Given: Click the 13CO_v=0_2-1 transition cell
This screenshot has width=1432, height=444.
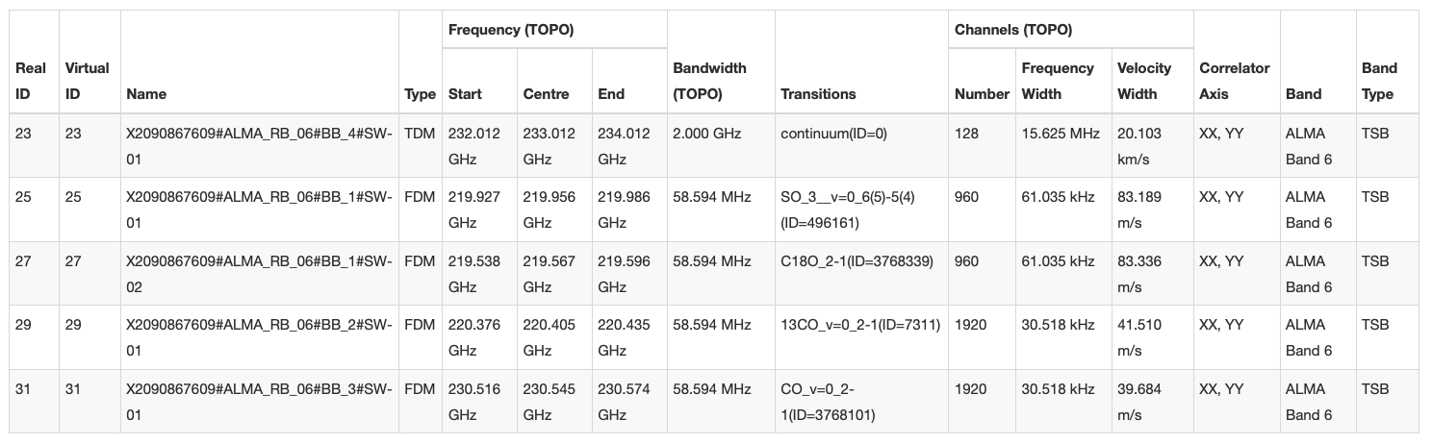Looking at the screenshot, I should (860, 325).
